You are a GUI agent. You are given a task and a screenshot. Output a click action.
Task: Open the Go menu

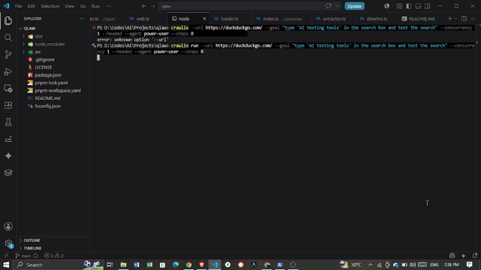83,6
